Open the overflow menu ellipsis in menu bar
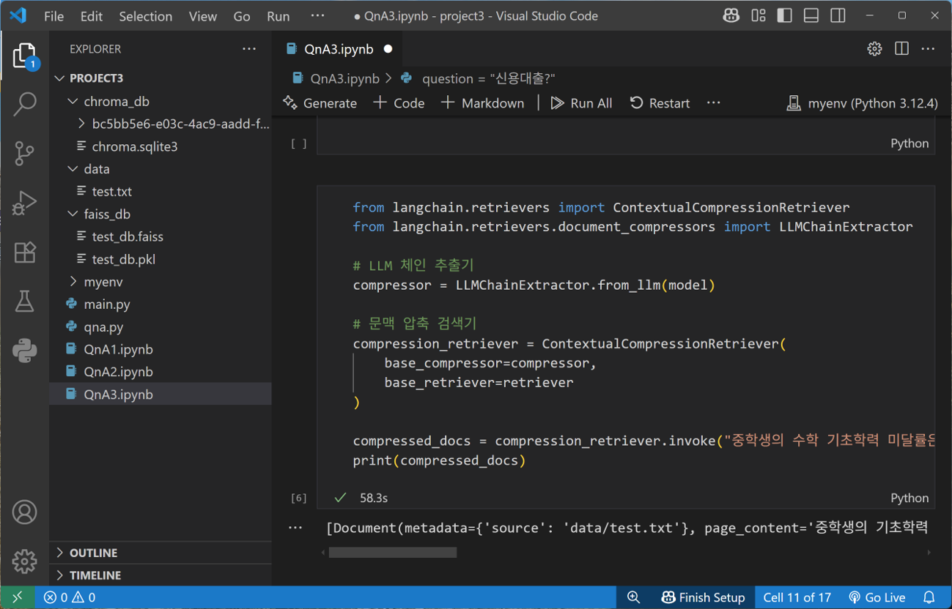 tap(317, 16)
